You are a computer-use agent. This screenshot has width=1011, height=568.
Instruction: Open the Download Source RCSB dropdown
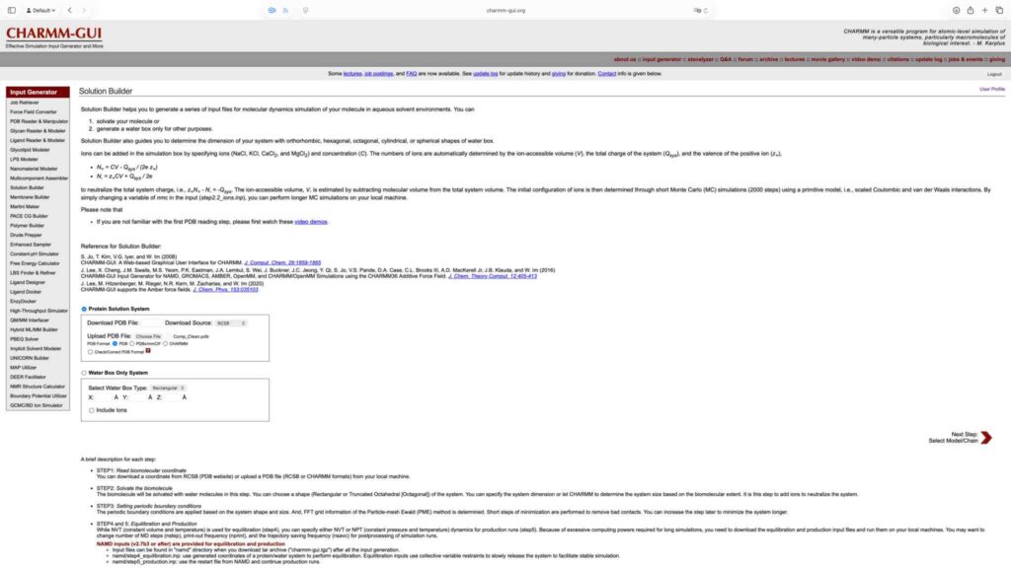tap(230, 322)
